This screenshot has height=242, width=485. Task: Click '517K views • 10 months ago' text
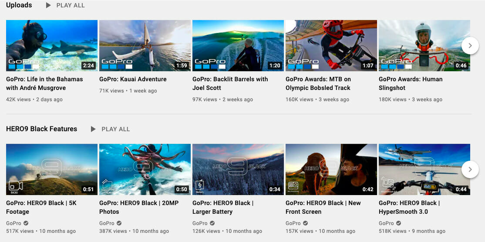click(41, 231)
